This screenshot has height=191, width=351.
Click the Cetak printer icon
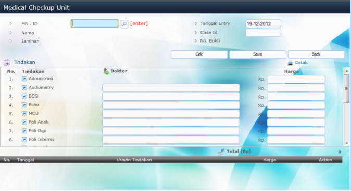coord(291,63)
